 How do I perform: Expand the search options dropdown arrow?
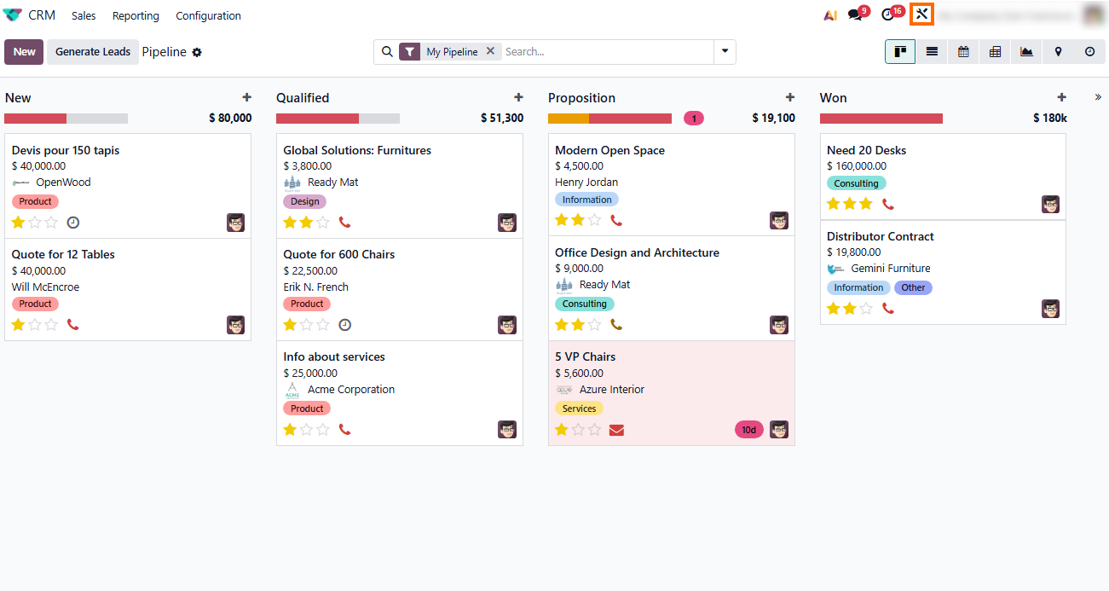[x=725, y=51]
